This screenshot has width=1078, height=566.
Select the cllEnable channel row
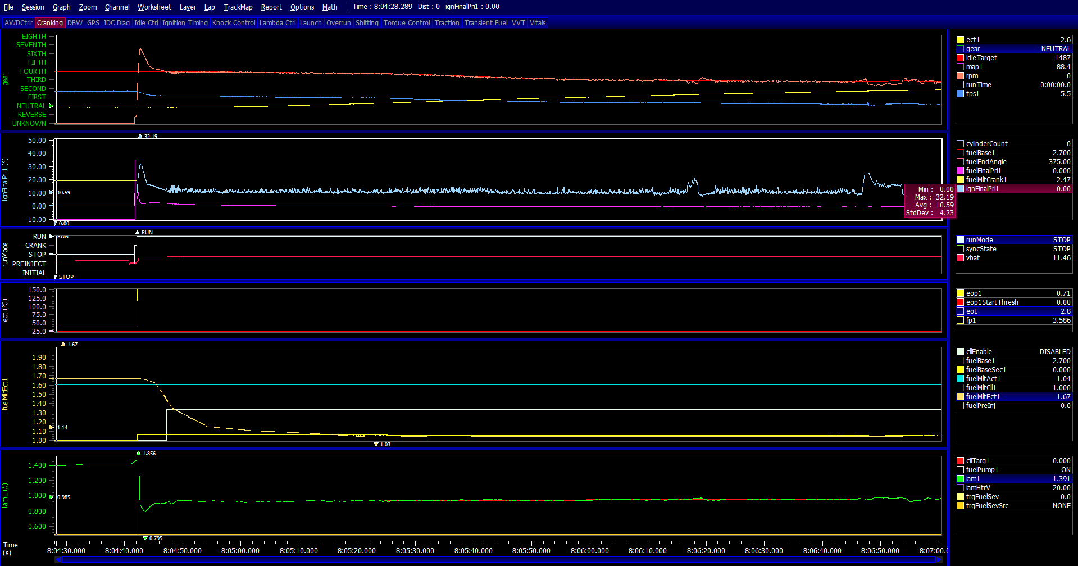coord(1014,352)
